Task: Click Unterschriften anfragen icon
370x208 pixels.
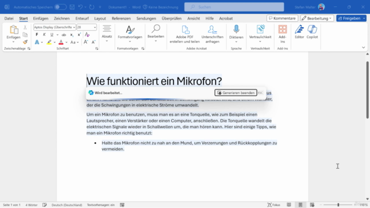Action: click(x=212, y=35)
